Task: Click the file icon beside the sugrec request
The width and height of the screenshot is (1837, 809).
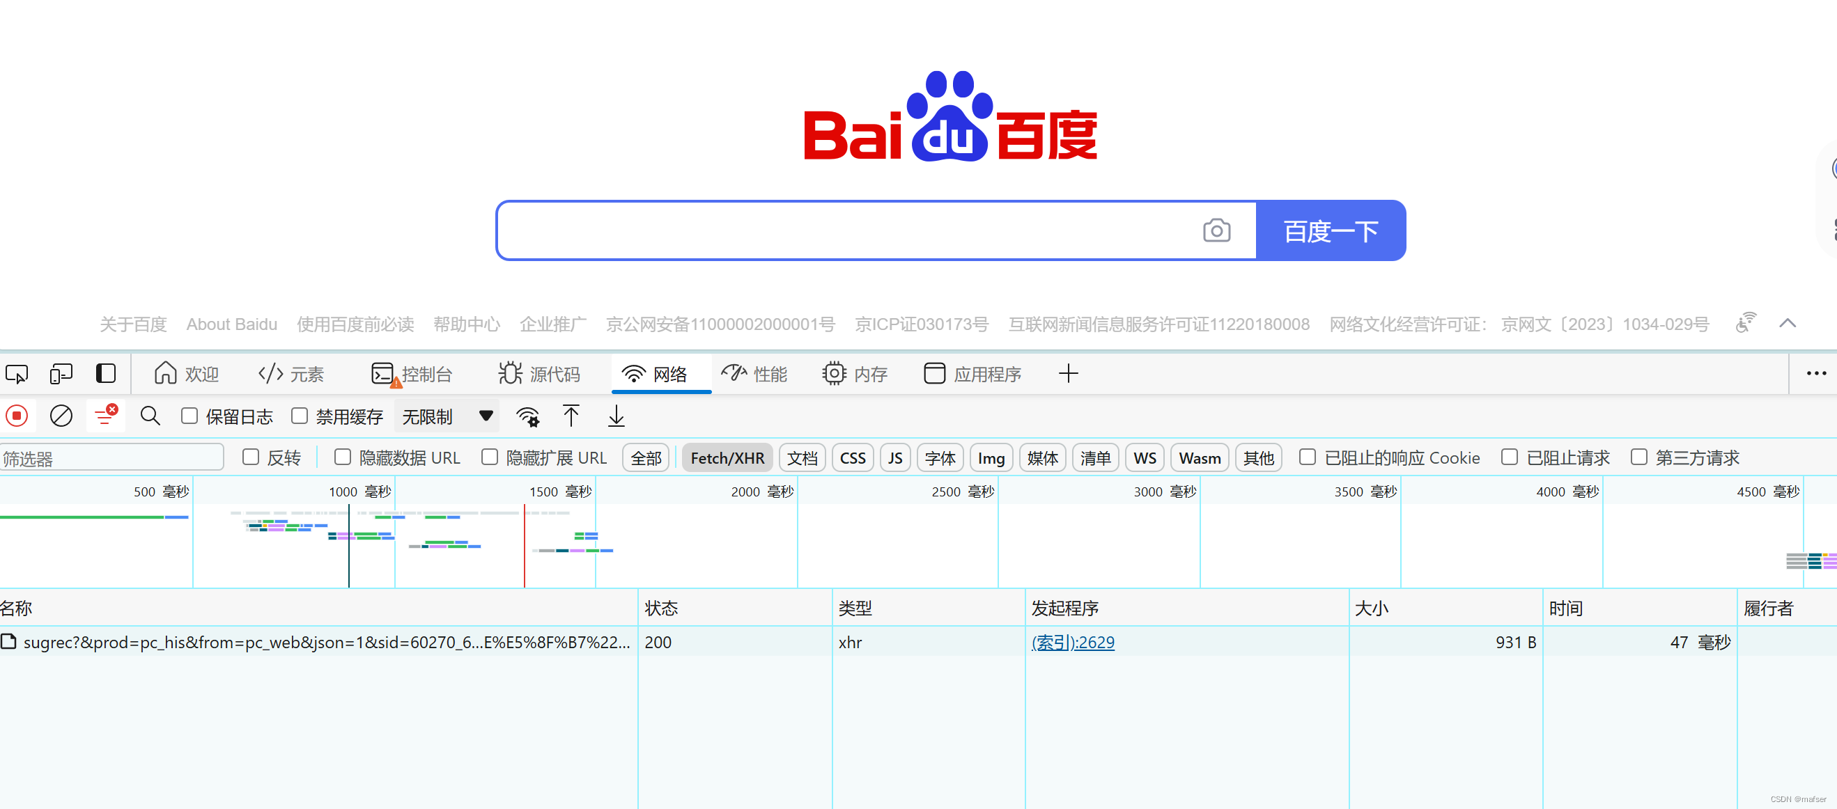Action: (x=8, y=642)
